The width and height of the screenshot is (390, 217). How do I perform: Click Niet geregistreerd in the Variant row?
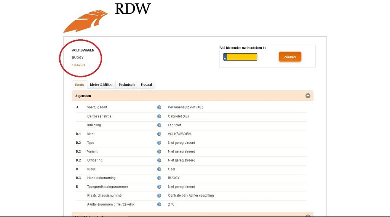point(182,151)
